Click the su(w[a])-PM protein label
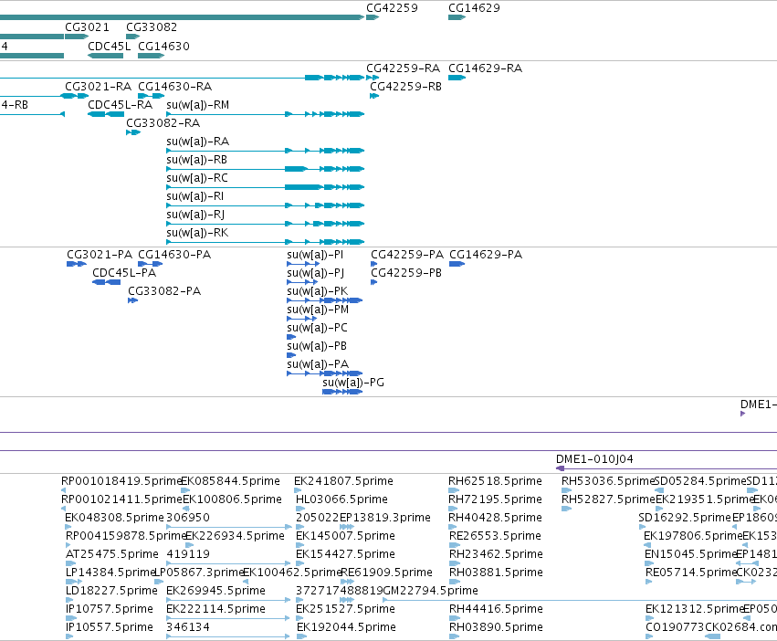This screenshot has width=777, height=641. pyautogui.click(x=318, y=310)
